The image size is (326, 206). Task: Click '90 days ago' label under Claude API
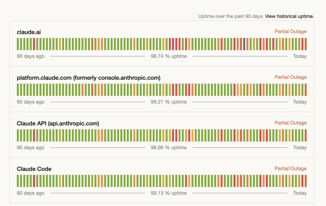pos(30,147)
